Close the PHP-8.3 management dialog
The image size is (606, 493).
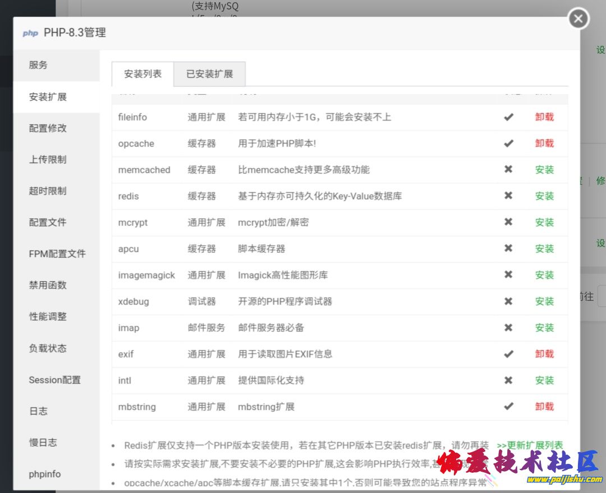pyautogui.click(x=578, y=18)
